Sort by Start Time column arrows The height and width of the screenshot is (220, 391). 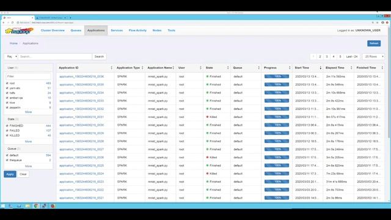(x=320, y=68)
